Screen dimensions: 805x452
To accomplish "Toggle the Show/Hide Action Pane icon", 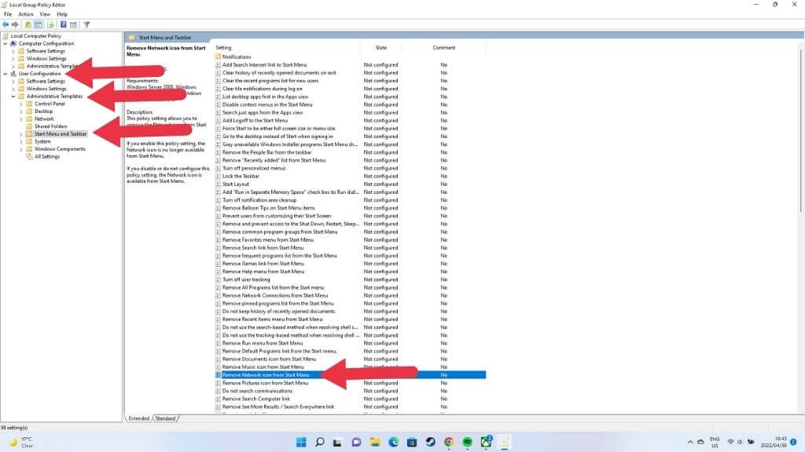I will pyautogui.click(x=73, y=24).
